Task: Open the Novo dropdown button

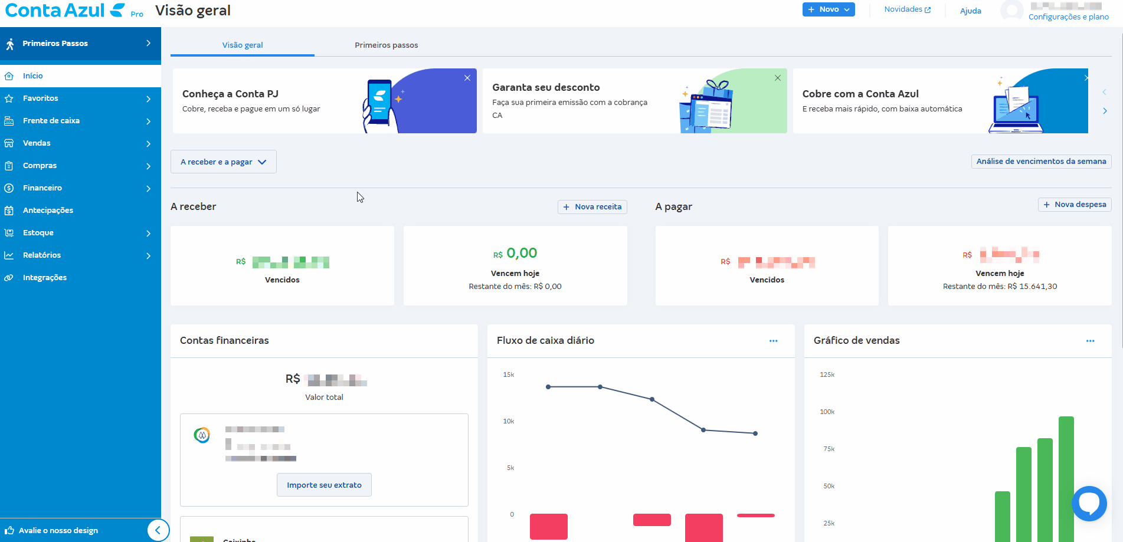Action: (x=829, y=9)
